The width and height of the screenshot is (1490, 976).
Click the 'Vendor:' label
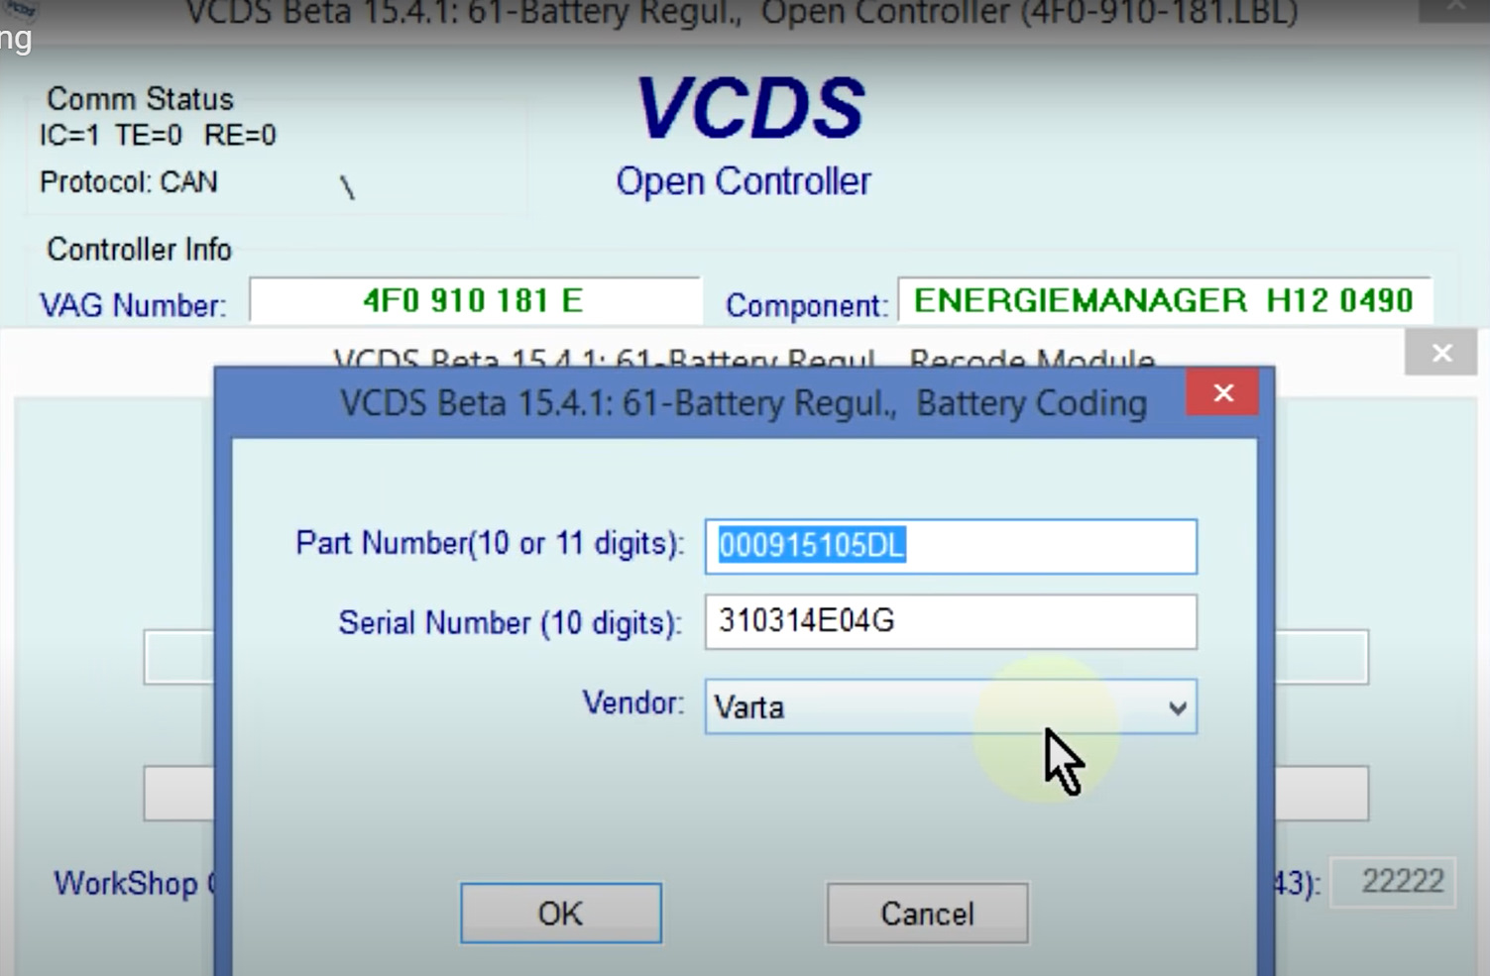(x=633, y=703)
